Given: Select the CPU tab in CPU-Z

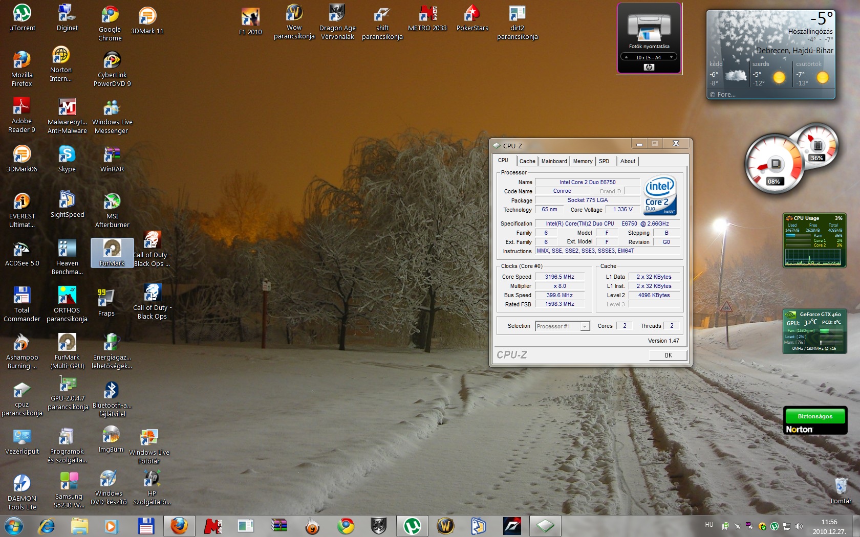Looking at the screenshot, I should 503,160.
